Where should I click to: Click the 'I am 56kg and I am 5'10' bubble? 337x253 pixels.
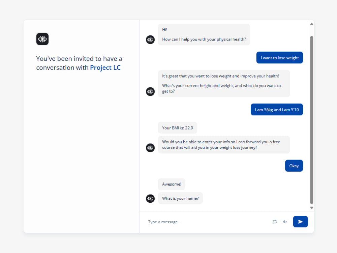277,110
